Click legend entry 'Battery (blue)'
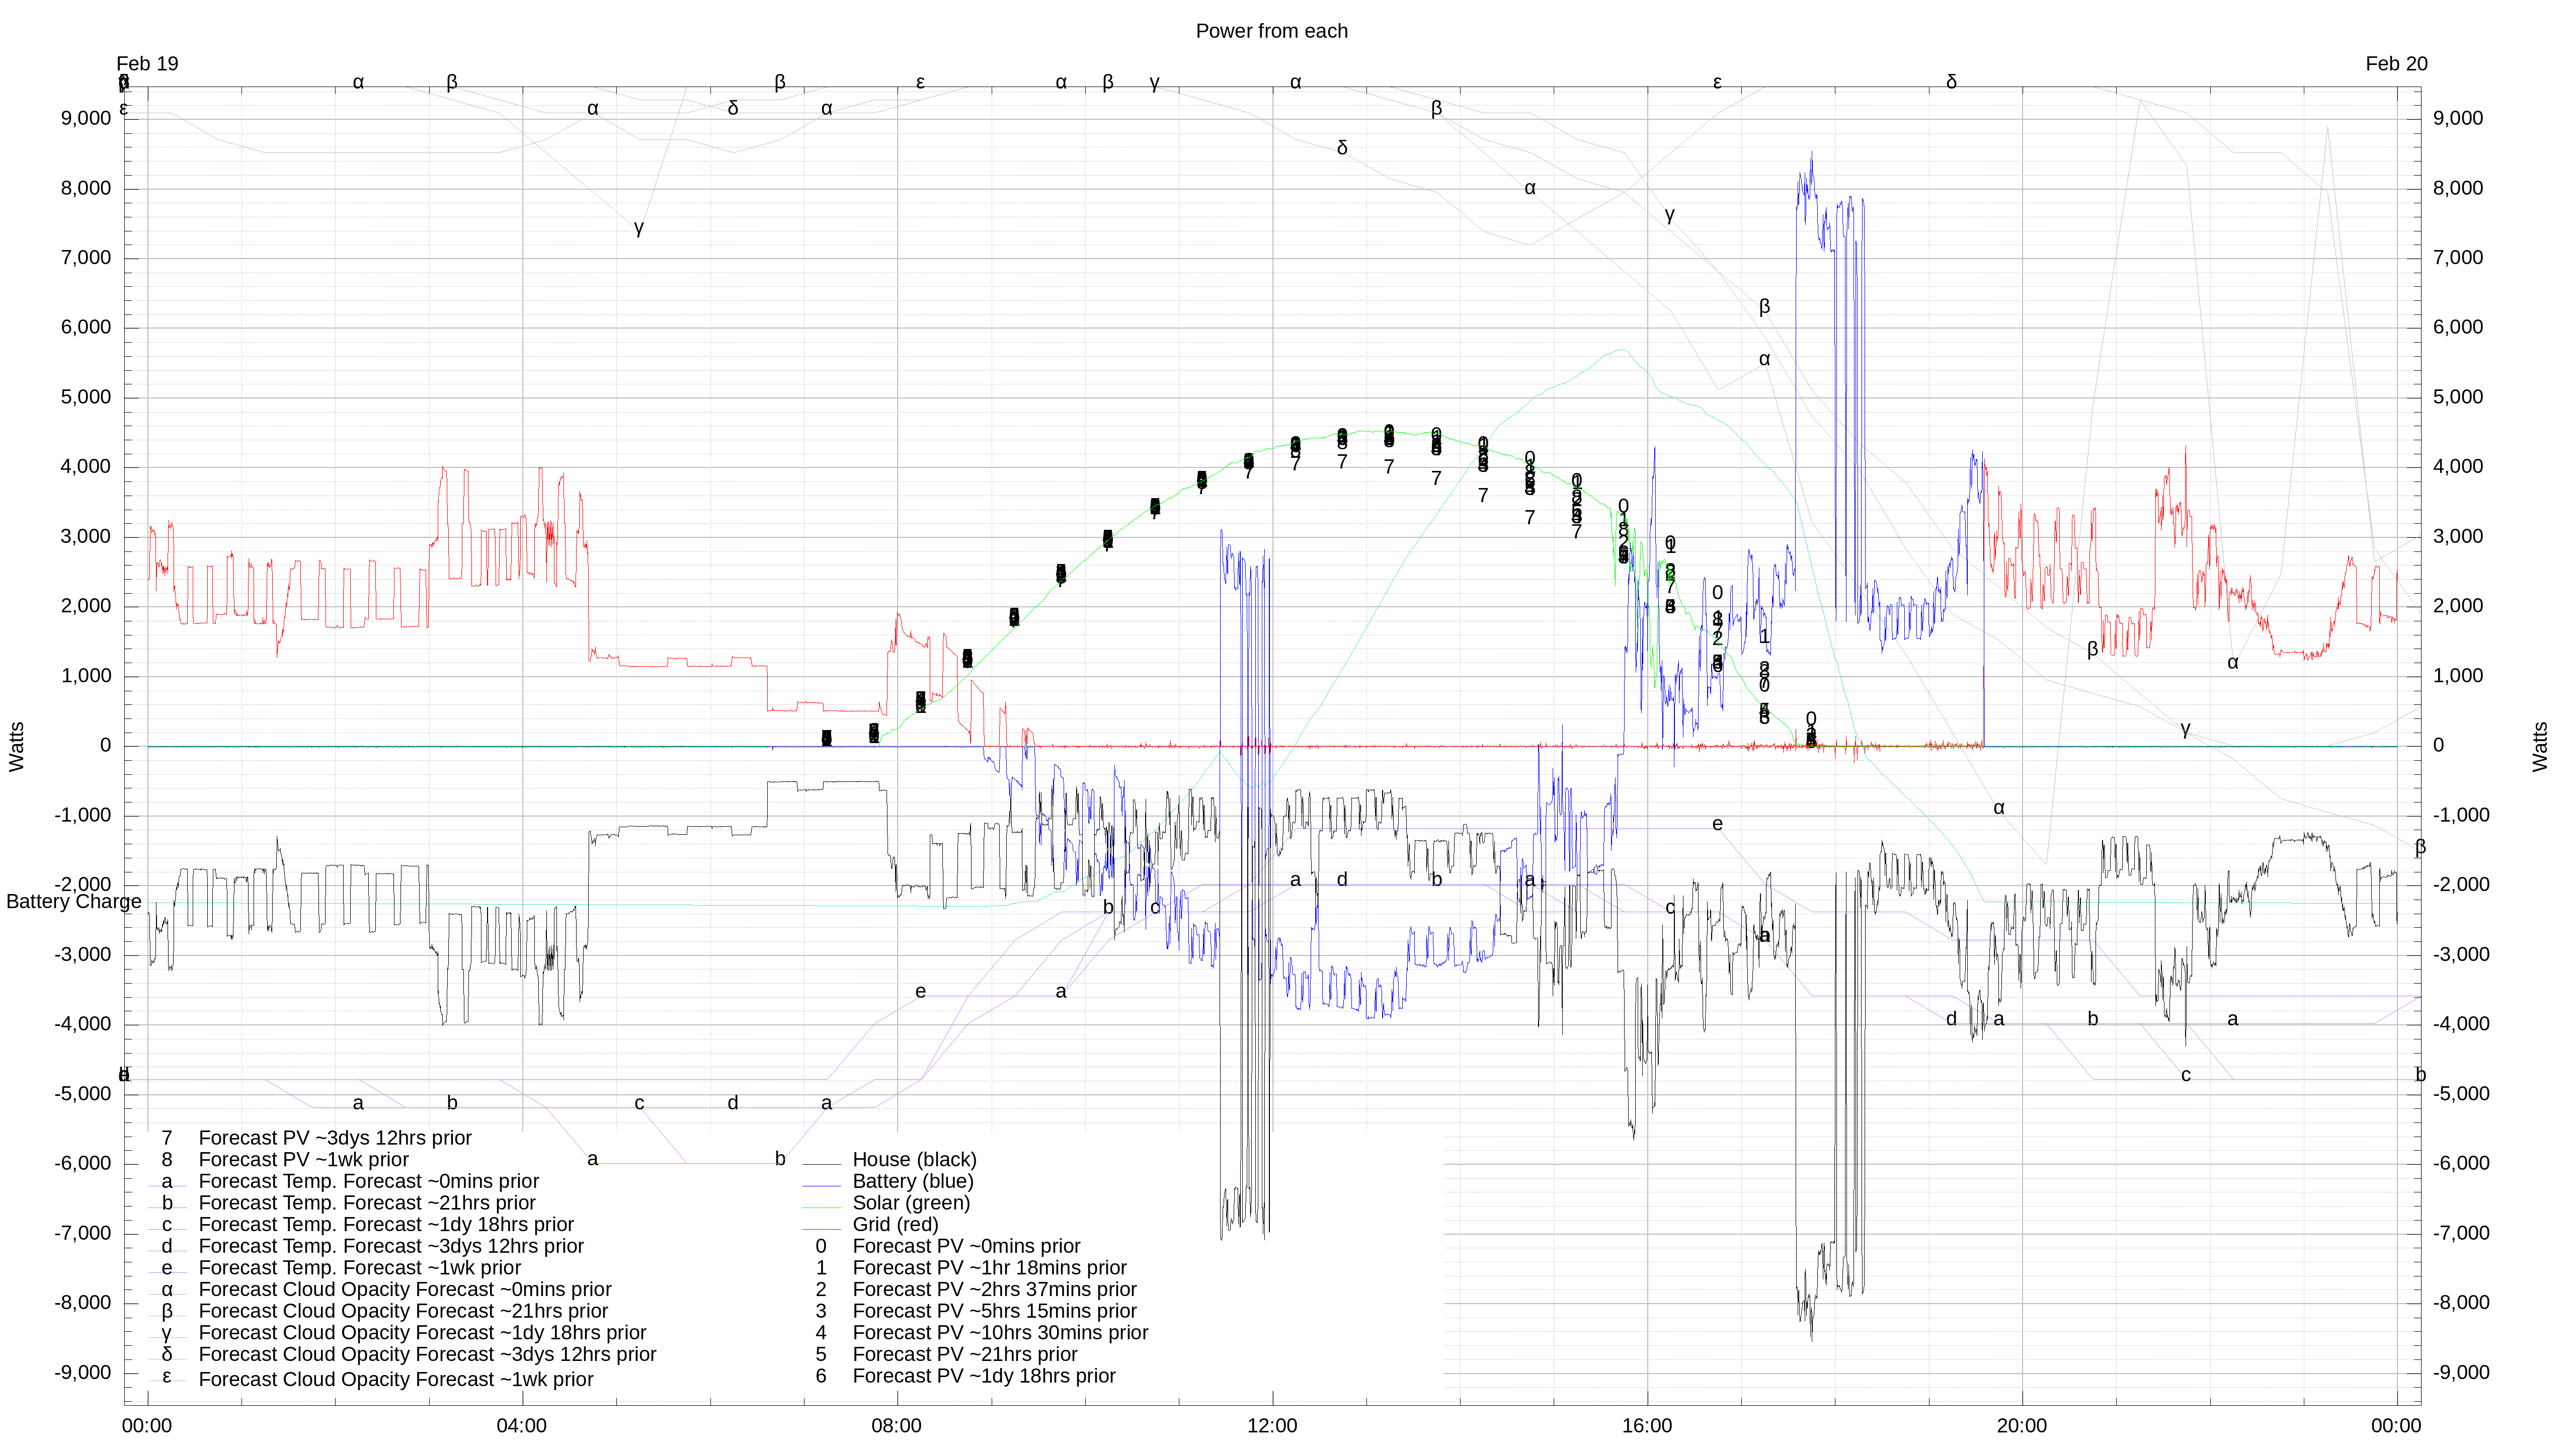Screen dimensions: 2576x1449 click(912, 1181)
